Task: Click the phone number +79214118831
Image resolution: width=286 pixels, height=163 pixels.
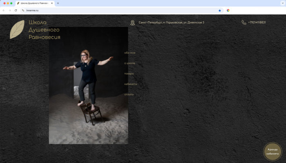Action: tap(257, 22)
